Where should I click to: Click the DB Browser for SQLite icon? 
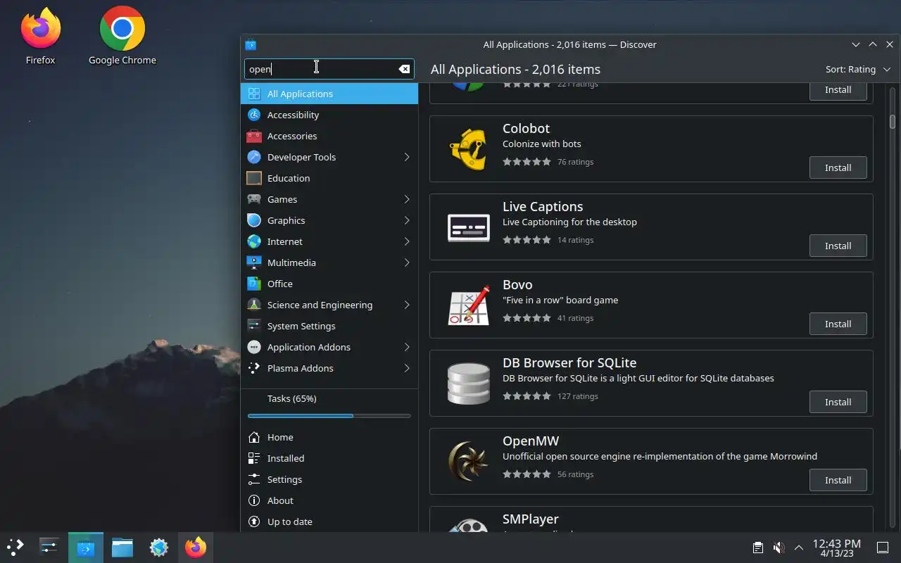[469, 383]
